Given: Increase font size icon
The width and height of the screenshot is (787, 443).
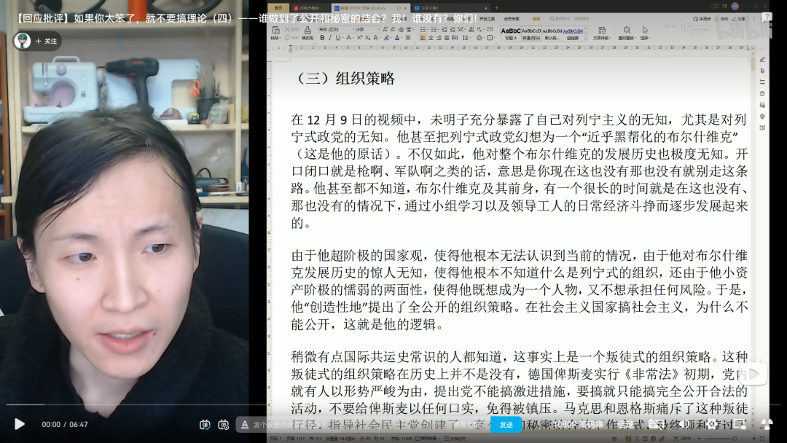Looking at the screenshot, I should (x=385, y=30).
